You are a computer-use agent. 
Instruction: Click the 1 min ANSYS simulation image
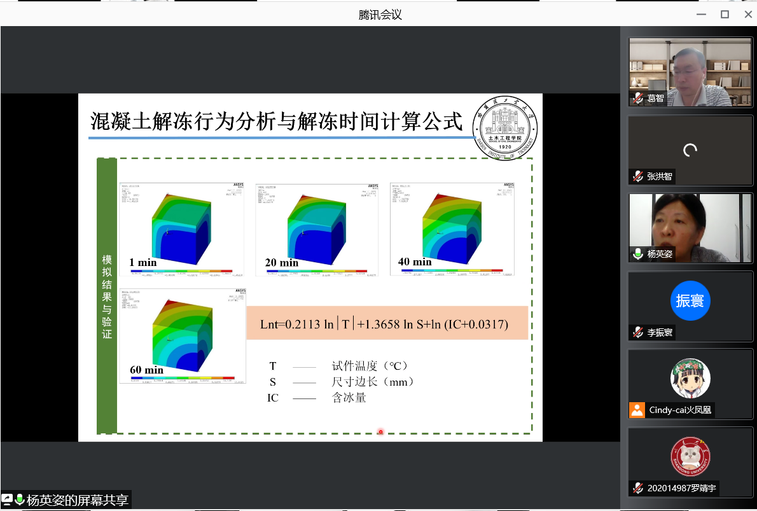click(x=182, y=230)
